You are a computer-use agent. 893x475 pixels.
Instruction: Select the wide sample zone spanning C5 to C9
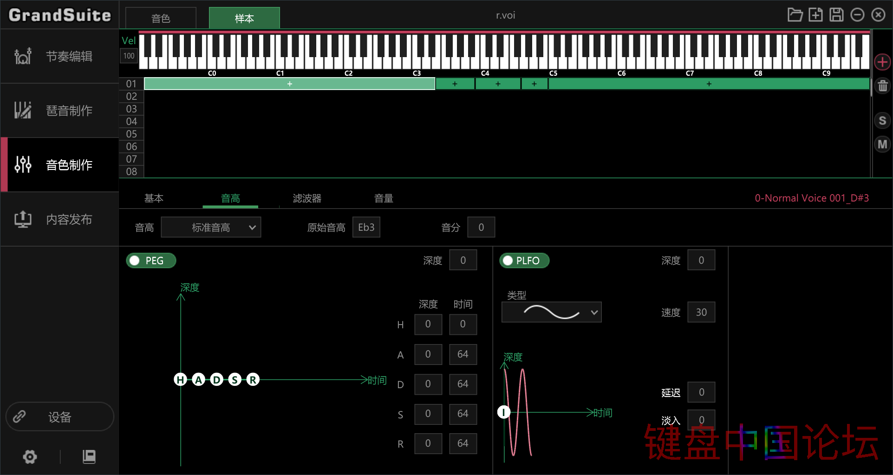pyautogui.click(x=709, y=84)
